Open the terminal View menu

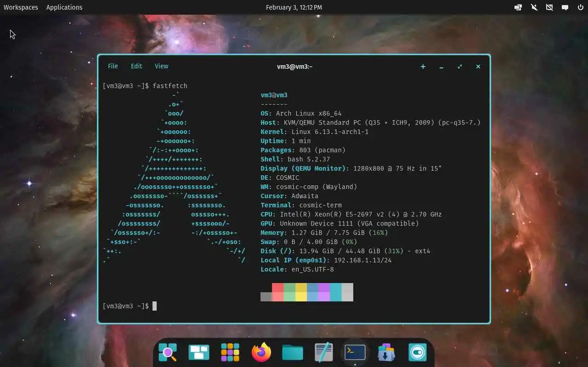pos(161,66)
